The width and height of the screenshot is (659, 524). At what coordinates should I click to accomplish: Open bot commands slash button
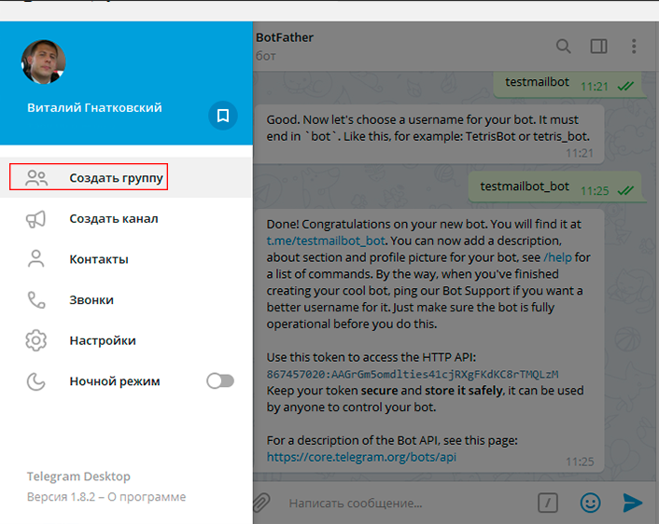pyautogui.click(x=548, y=503)
